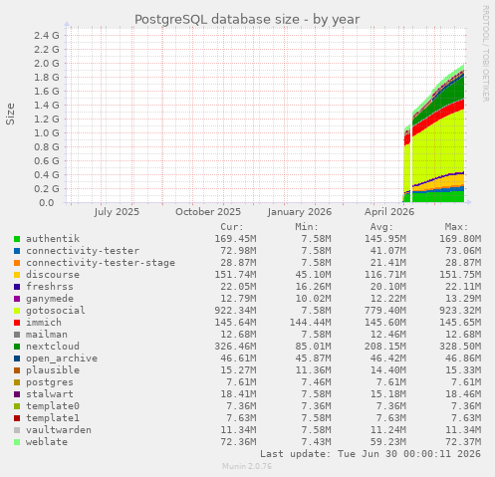
Task: Click the Max: column header
Action: pos(456,227)
